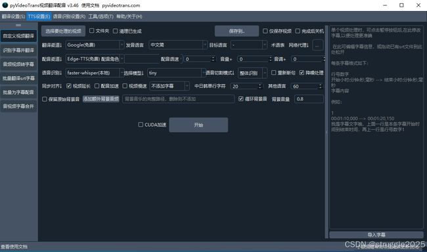
Task: Open 语音切割模式 dropdown showing 整体识别
Action: [x=252, y=73]
